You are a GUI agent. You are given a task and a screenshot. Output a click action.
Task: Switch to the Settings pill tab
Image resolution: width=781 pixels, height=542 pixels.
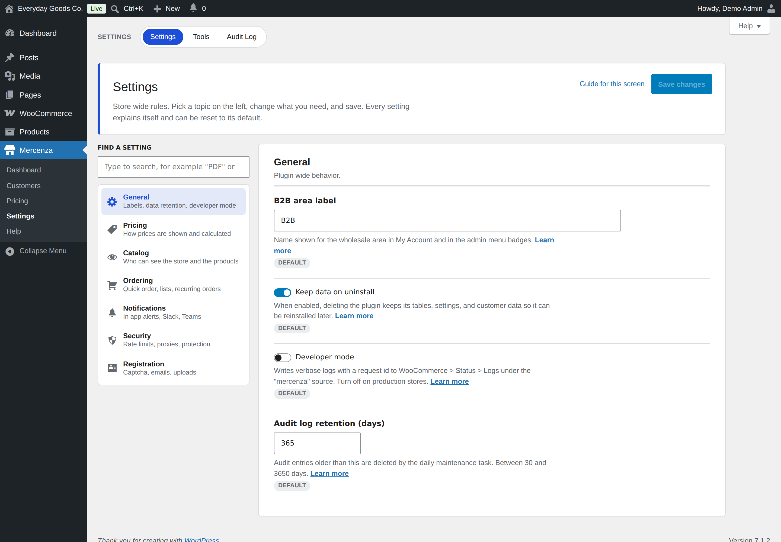(163, 37)
